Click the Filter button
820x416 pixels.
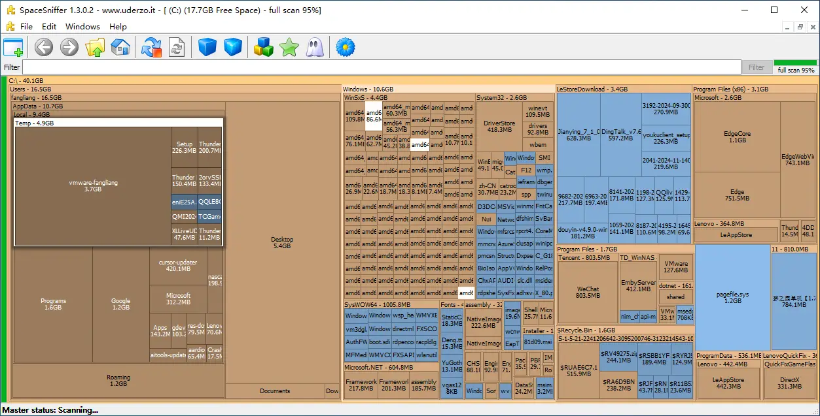coord(756,67)
